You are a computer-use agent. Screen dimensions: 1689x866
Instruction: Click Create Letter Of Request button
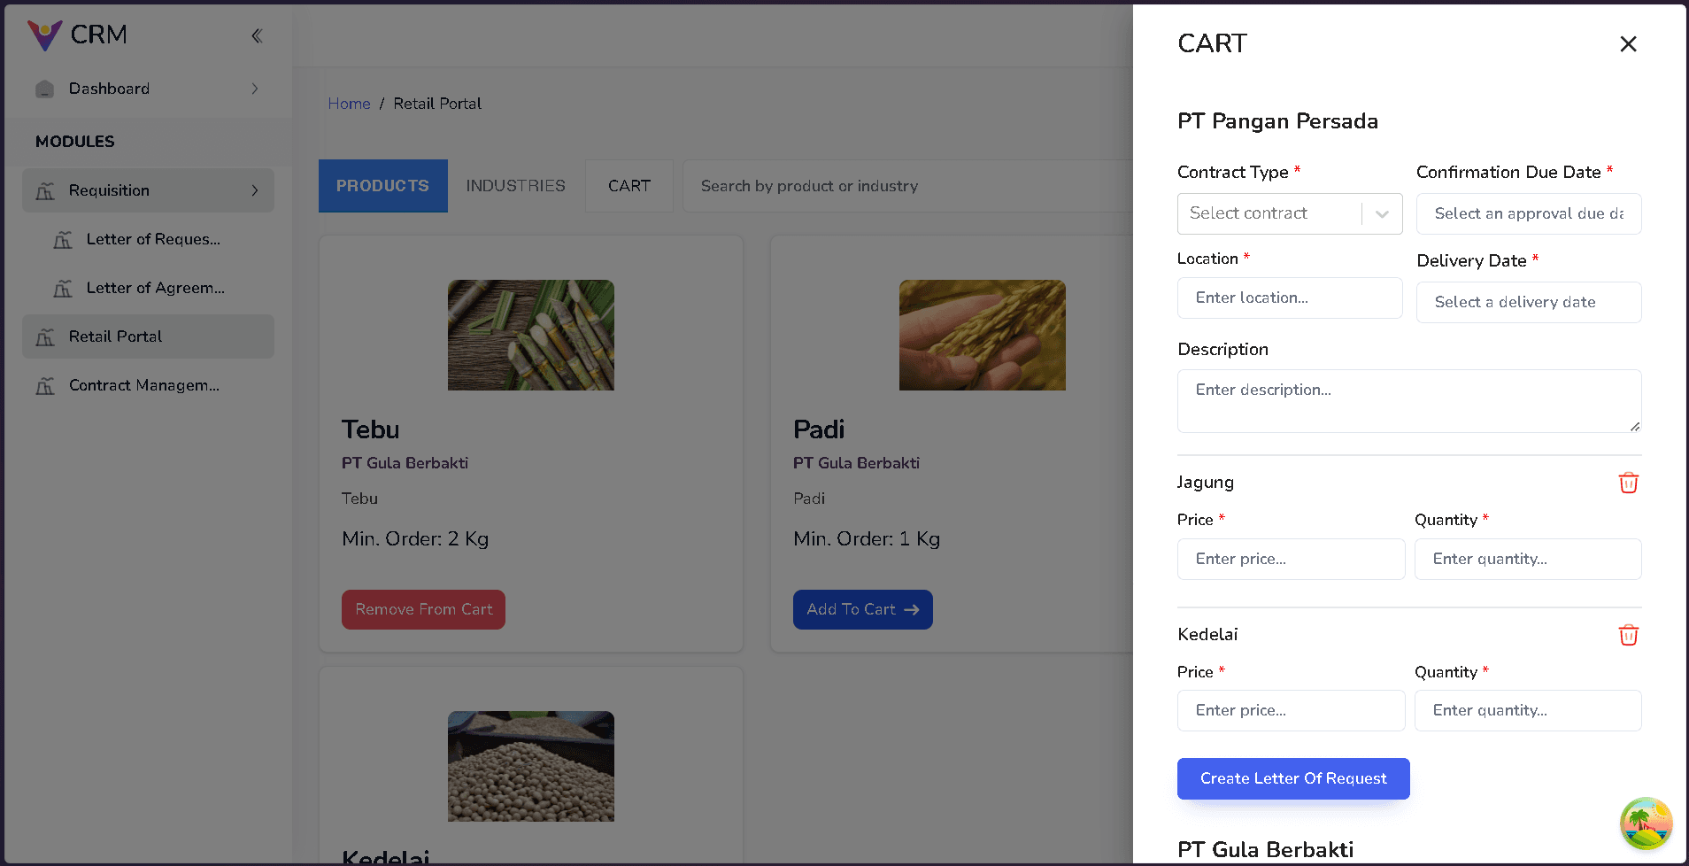click(1292, 778)
